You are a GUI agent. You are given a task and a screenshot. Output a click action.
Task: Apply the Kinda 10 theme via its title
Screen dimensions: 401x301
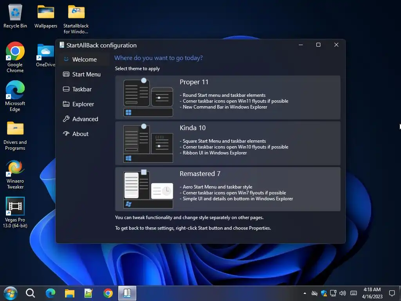click(x=193, y=128)
